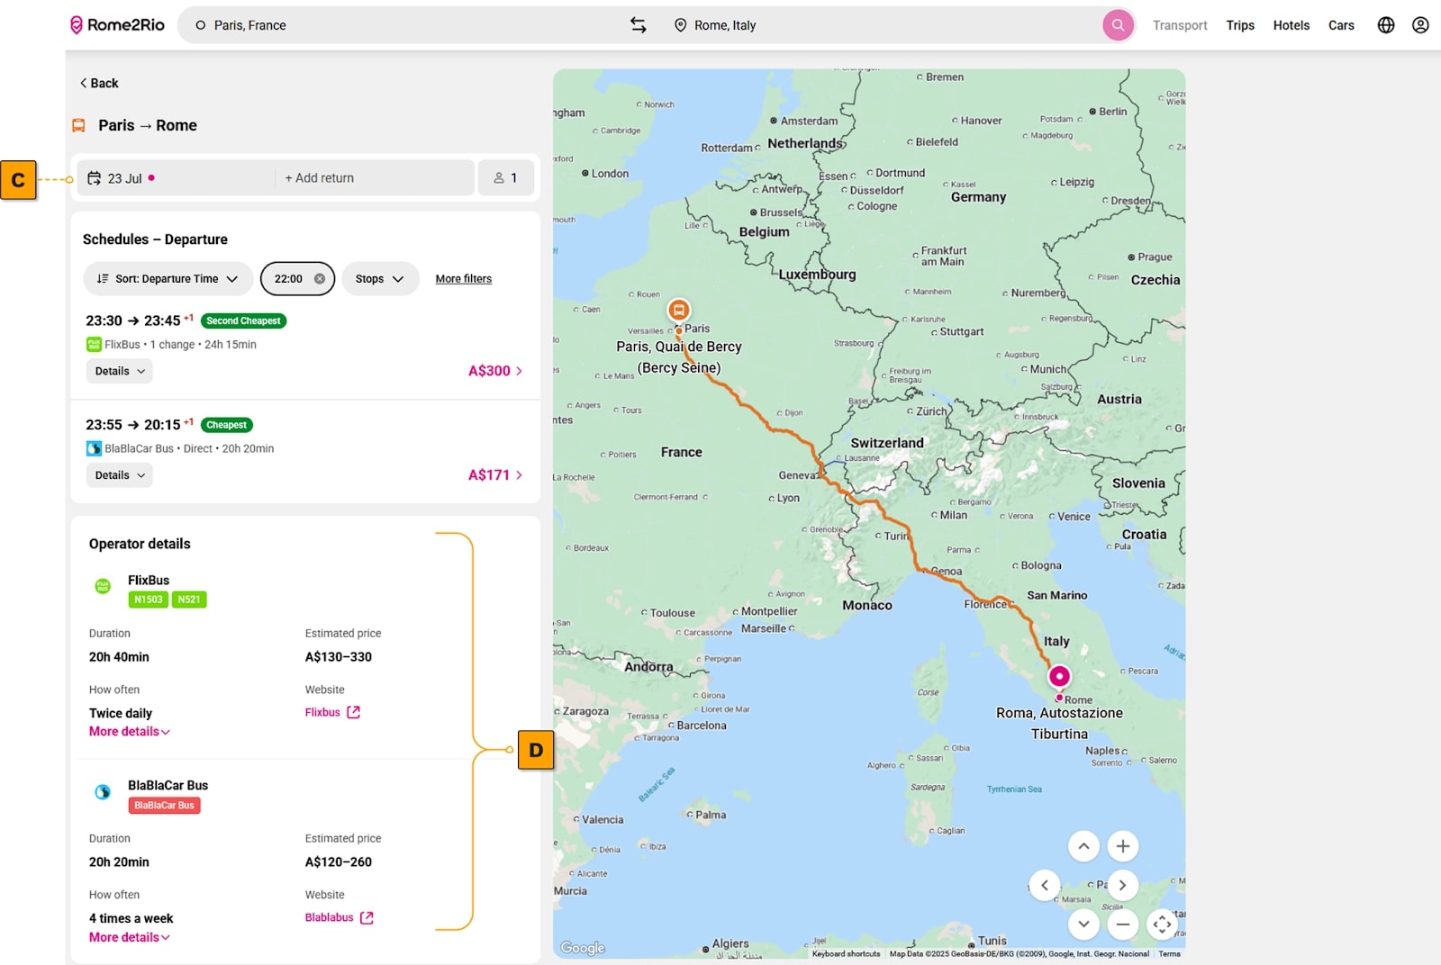
Task: Click the swap origin and destination arrows icon
Action: (x=639, y=25)
